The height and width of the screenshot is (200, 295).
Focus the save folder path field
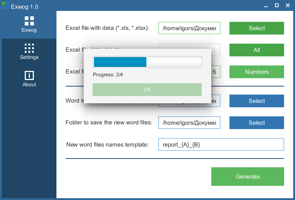(x=189, y=123)
